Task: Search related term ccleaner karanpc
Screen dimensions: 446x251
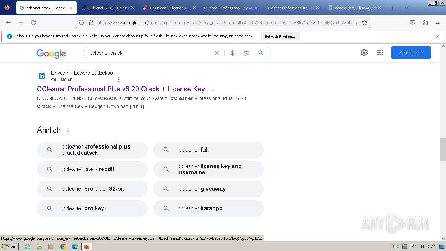Action: tap(209, 208)
